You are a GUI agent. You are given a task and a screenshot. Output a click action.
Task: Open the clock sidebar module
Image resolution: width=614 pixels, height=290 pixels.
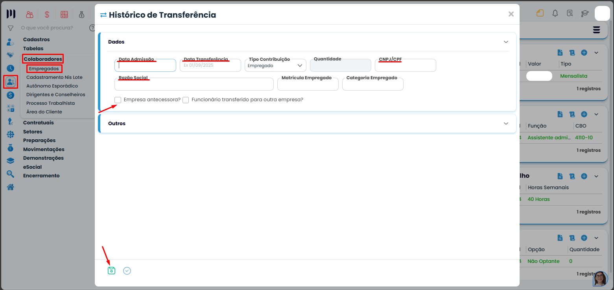click(10, 68)
